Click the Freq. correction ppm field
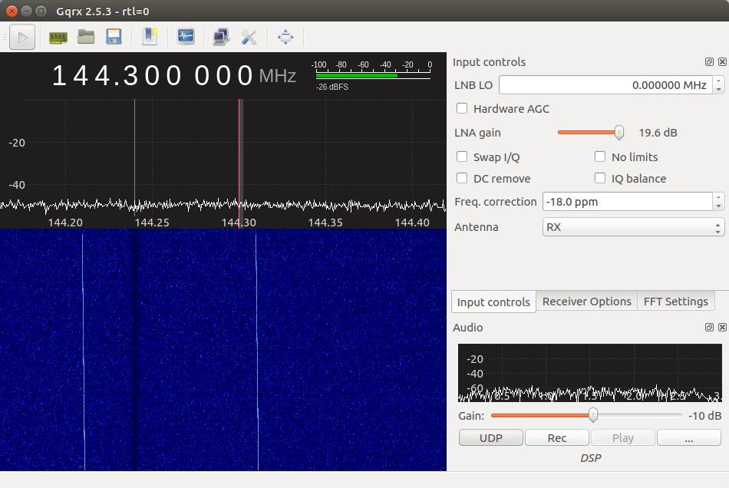Image resolution: width=729 pixels, height=488 pixels. click(628, 202)
